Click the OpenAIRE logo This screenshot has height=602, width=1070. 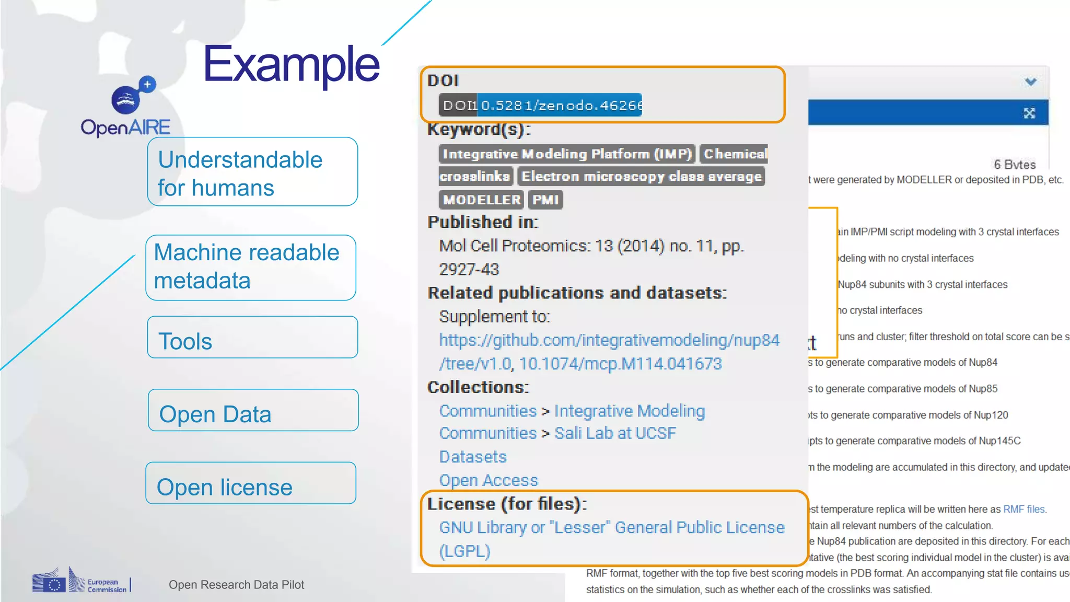tap(125, 107)
